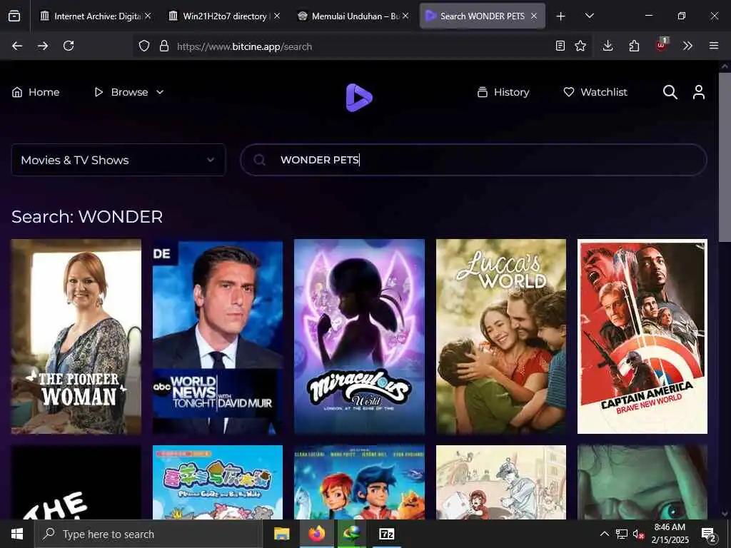Open the black poster with THE text
Screen dimensions: 731x548
point(76,482)
